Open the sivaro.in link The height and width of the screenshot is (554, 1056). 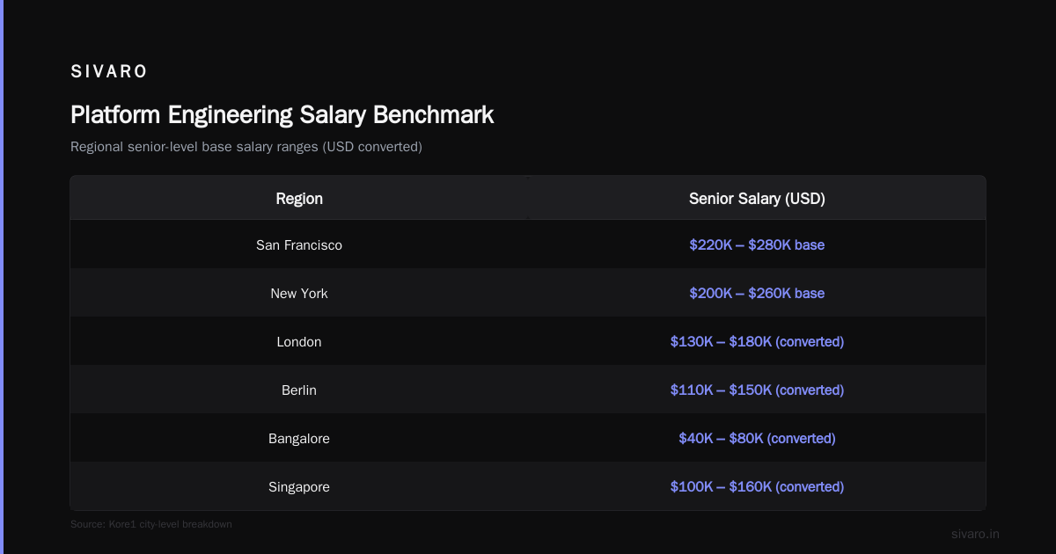[976, 534]
